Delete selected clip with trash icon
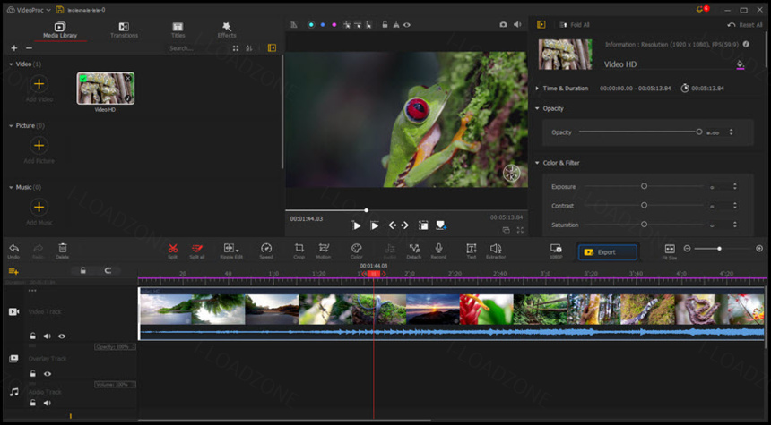 coord(63,251)
